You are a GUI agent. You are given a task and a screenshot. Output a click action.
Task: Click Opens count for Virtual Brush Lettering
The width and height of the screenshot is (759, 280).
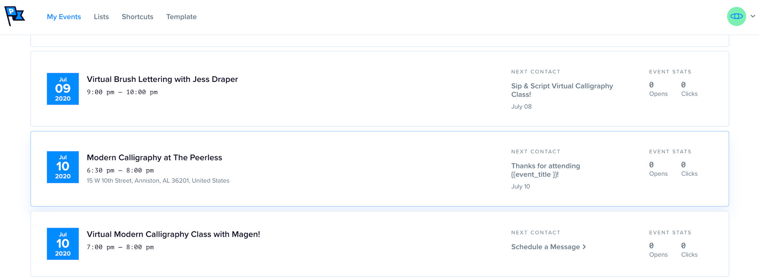click(651, 85)
